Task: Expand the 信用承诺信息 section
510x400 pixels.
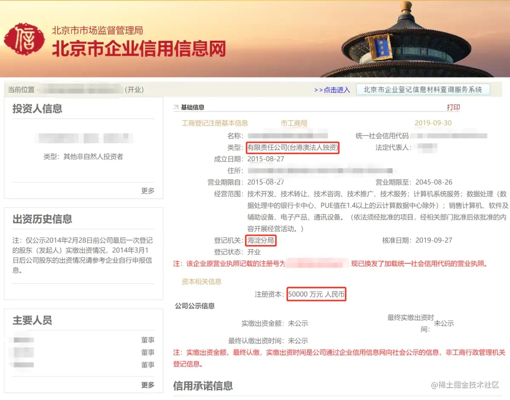Action: (x=203, y=386)
